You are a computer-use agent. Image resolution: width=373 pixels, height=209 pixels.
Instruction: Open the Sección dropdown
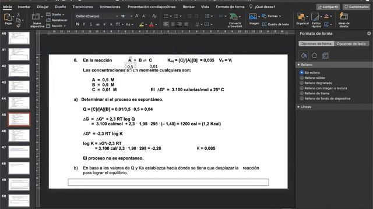pos(56,26)
